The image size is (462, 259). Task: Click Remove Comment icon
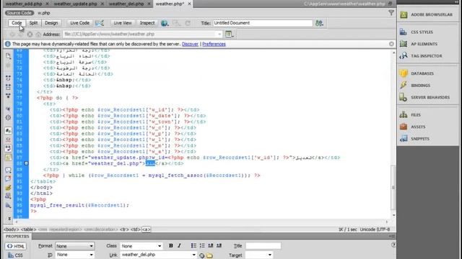pos(8,178)
